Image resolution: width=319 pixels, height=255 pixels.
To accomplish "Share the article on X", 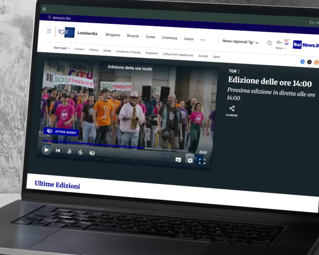I will pyautogui.click(x=309, y=62).
